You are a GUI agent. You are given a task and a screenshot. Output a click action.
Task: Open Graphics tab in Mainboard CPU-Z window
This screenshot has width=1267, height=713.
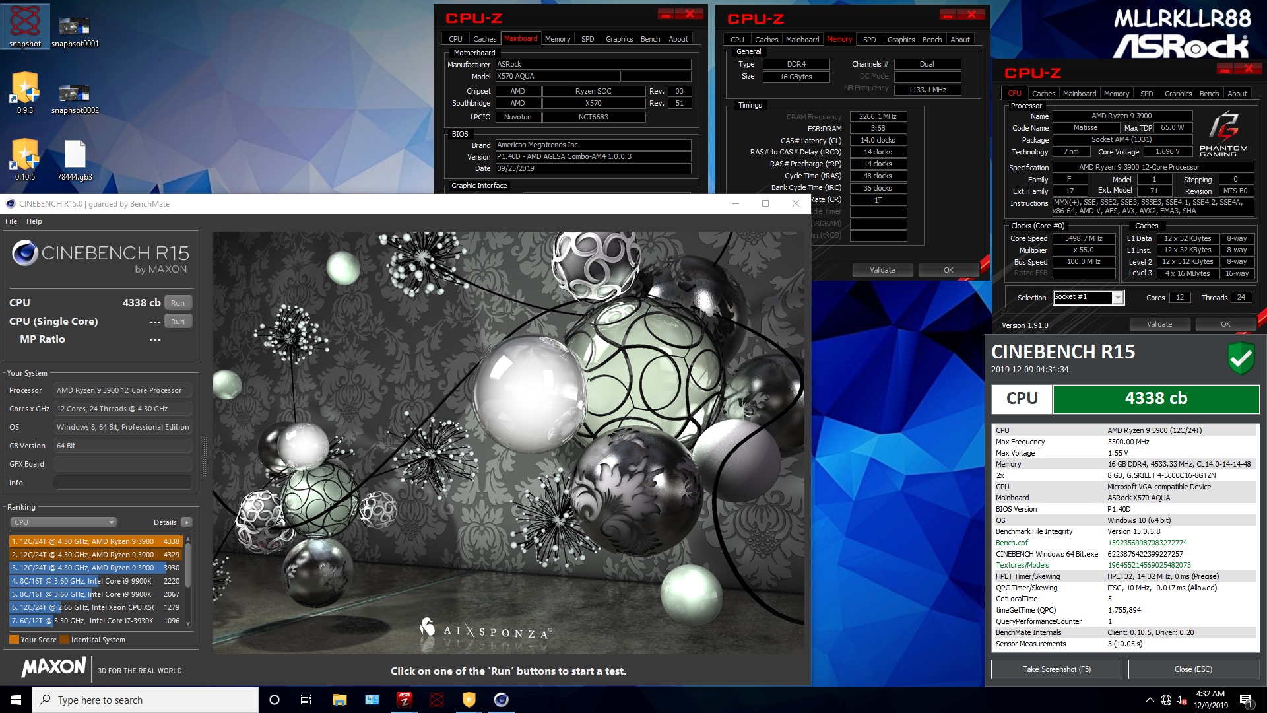[x=619, y=39]
